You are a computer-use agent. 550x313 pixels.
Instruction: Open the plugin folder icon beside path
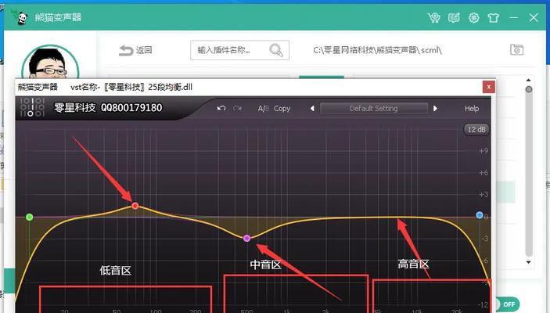516,50
